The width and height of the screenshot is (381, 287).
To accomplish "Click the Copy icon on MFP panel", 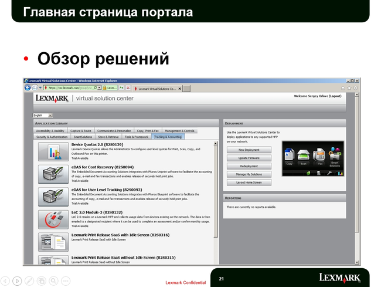I will [289, 156].
